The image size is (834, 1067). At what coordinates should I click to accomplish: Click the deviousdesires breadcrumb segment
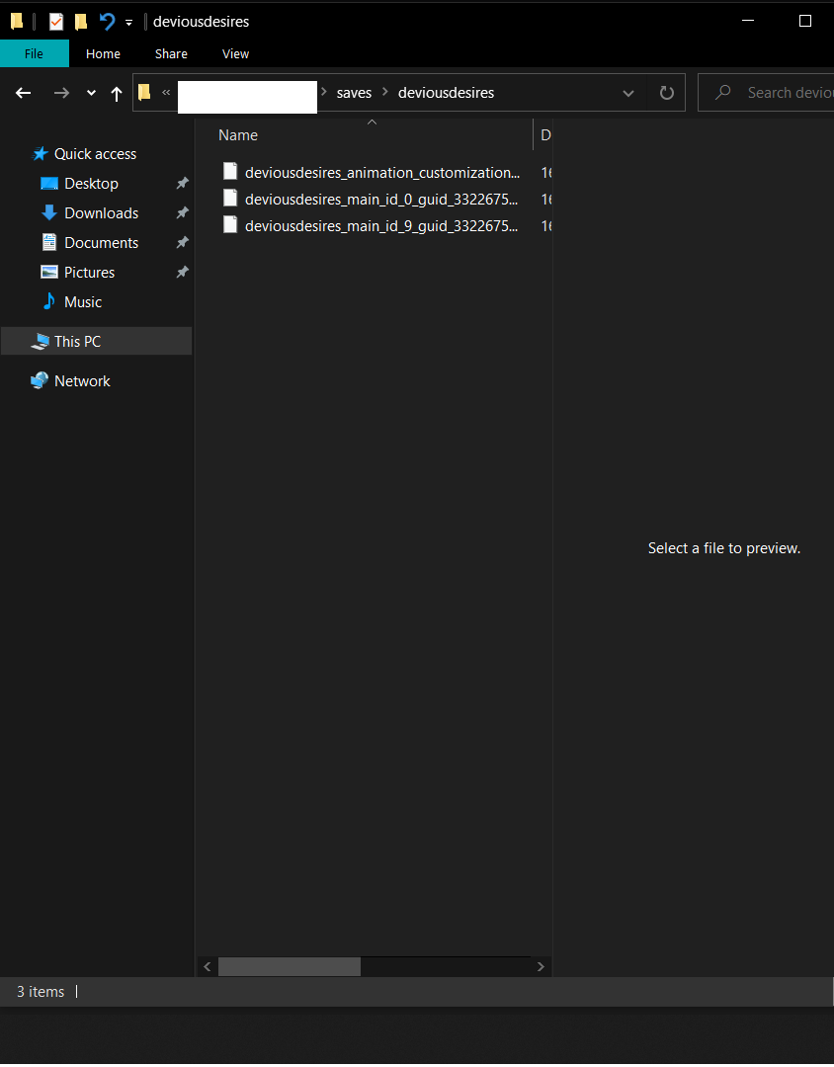[x=446, y=93]
